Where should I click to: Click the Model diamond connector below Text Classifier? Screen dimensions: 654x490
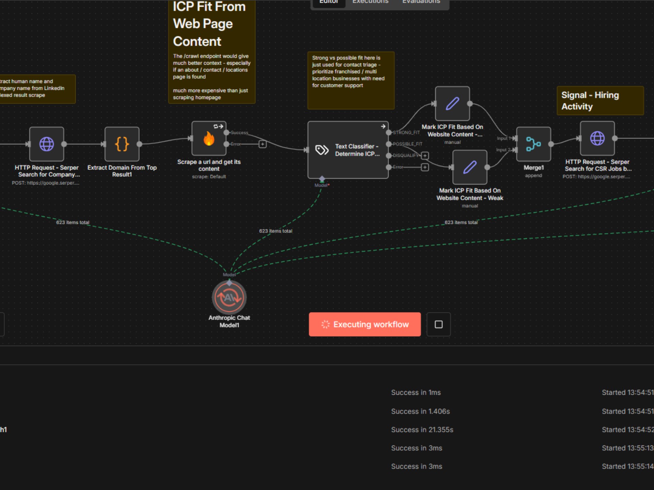click(x=322, y=178)
